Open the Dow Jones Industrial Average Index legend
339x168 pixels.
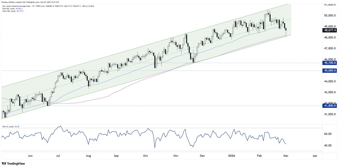pyautogui.click(x=20, y=5)
